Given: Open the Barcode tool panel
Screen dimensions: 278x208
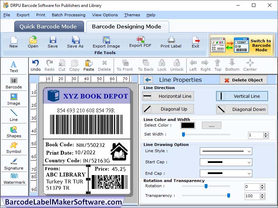Looking at the screenshot, I should pyautogui.click(x=14, y=83).
